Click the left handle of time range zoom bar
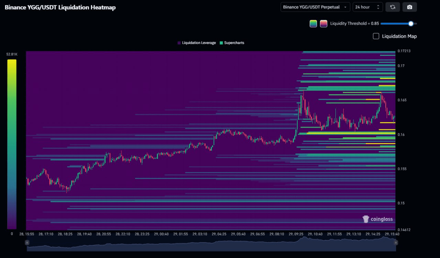 pos(27,243)
